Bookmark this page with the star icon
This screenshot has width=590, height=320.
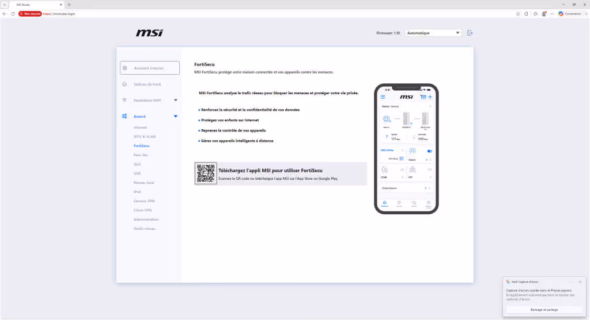click(x=518, y=14)
